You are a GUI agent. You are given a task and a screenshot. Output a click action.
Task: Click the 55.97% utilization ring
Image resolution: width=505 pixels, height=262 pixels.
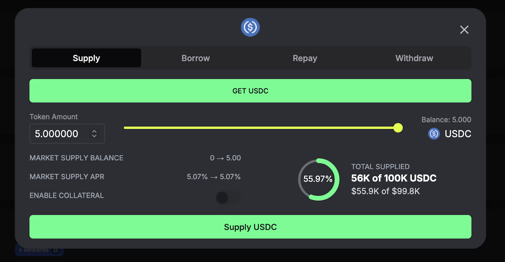pos(318,180)
